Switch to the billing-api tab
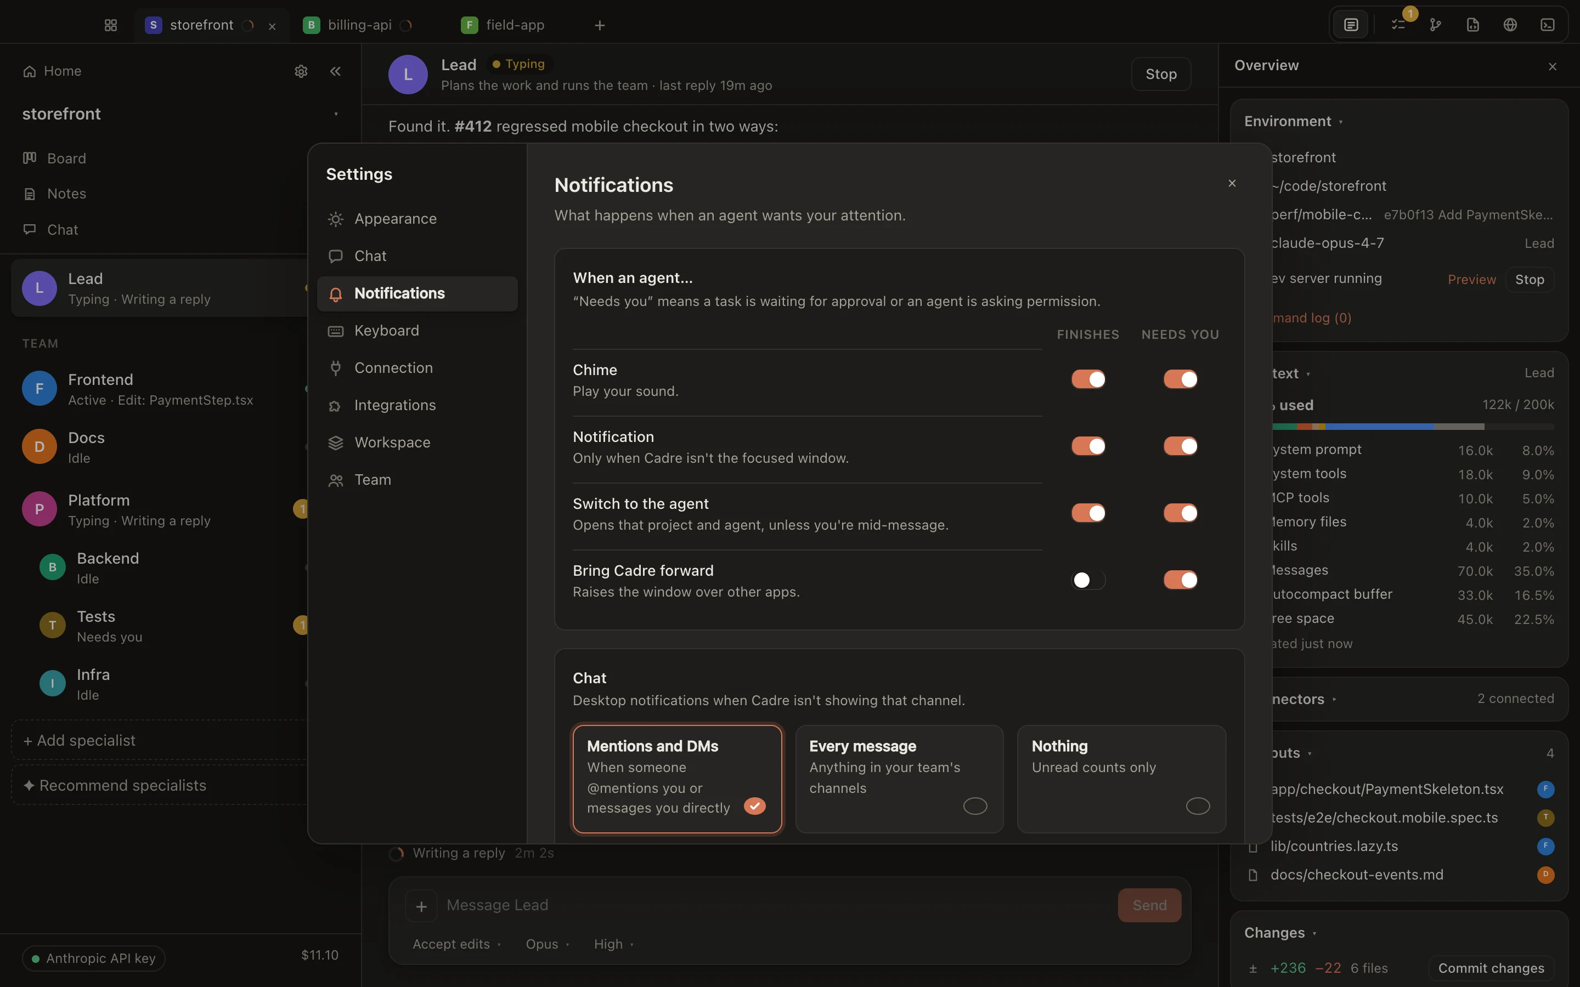The height and width of the screenshot is (987, 1580). [x=358, y=25]
